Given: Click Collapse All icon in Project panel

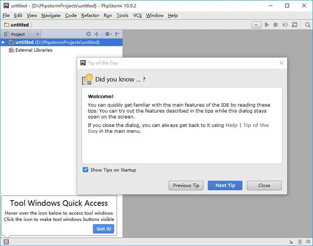Looking at the screenshot, I should click(96, 34).
